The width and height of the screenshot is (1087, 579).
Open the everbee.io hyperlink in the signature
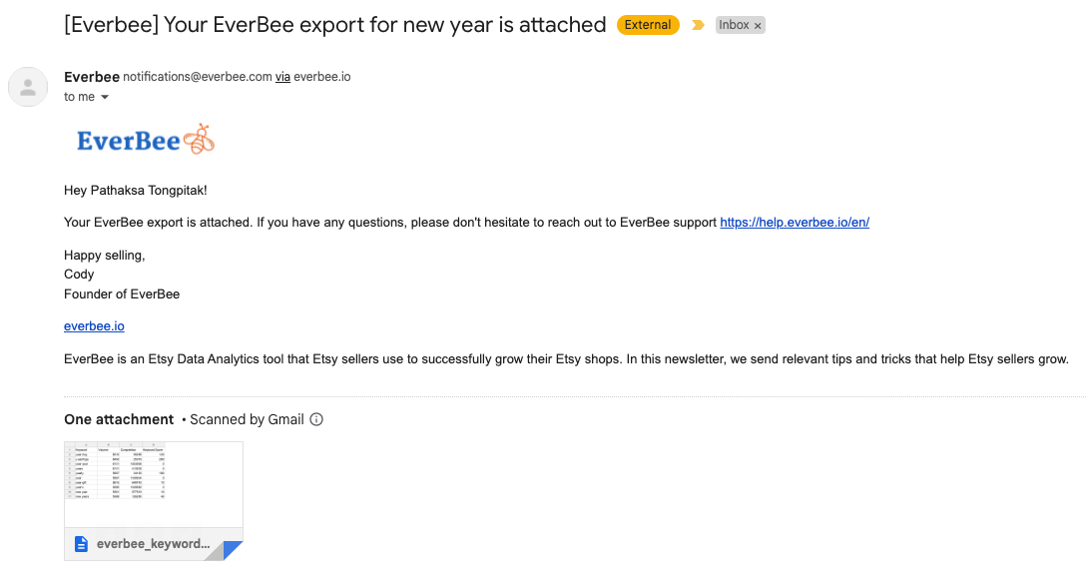[93, 325]
